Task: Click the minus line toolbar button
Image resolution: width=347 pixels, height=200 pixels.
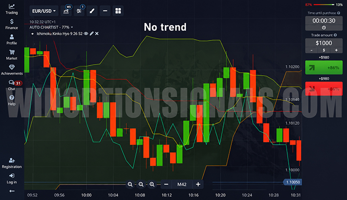Action: [x=105, y=11]
